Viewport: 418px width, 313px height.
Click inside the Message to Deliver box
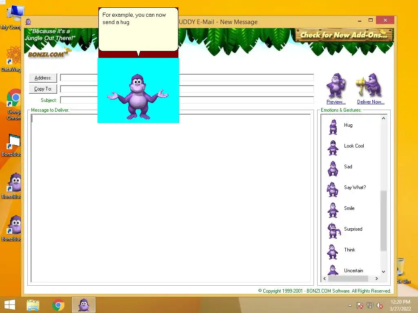pos(171,198)
